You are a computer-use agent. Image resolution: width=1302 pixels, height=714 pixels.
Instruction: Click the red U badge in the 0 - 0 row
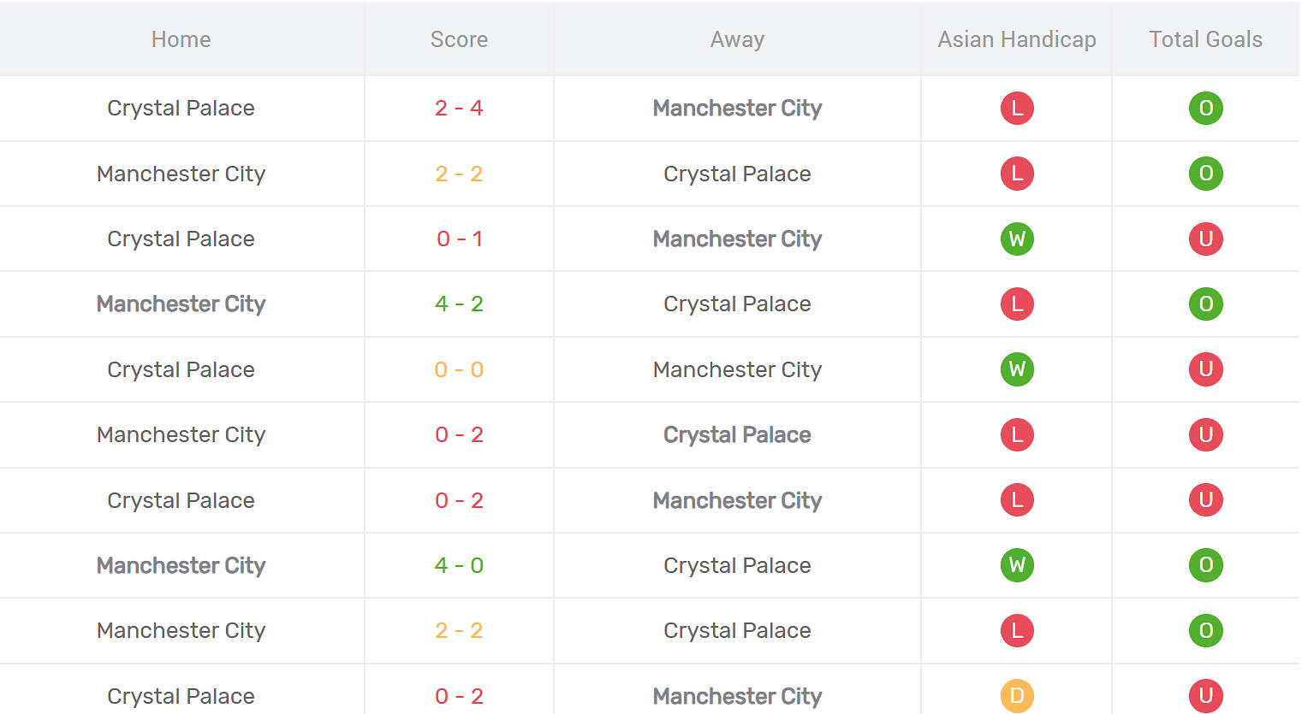1205,369
